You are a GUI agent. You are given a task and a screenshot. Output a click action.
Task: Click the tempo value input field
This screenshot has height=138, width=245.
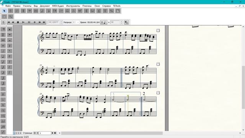(115, 22)
